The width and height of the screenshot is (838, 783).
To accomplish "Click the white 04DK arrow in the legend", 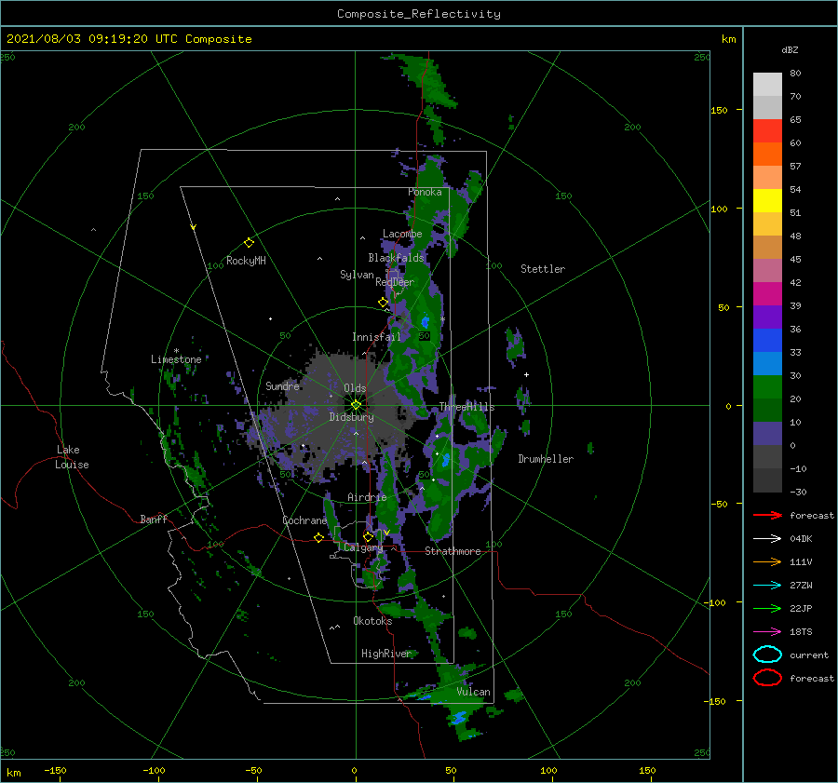I will tap(767, 539).
